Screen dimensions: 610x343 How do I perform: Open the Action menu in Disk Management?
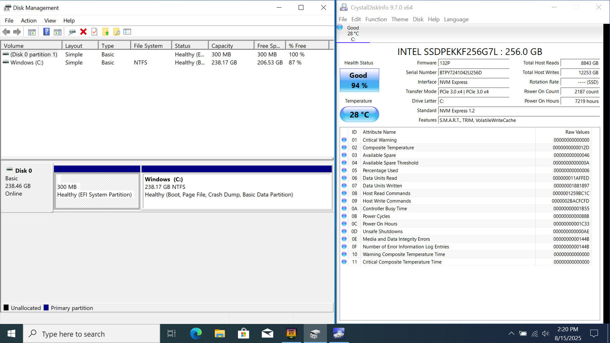point(29,21)
